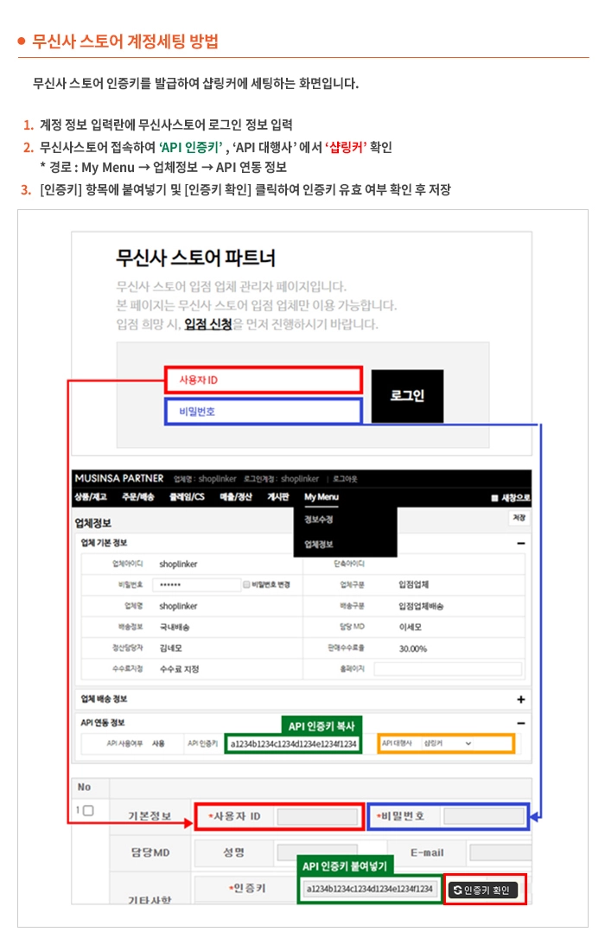Select the 업체명 value shoplinker
The image size is (605, 951).
coord(178,606)
